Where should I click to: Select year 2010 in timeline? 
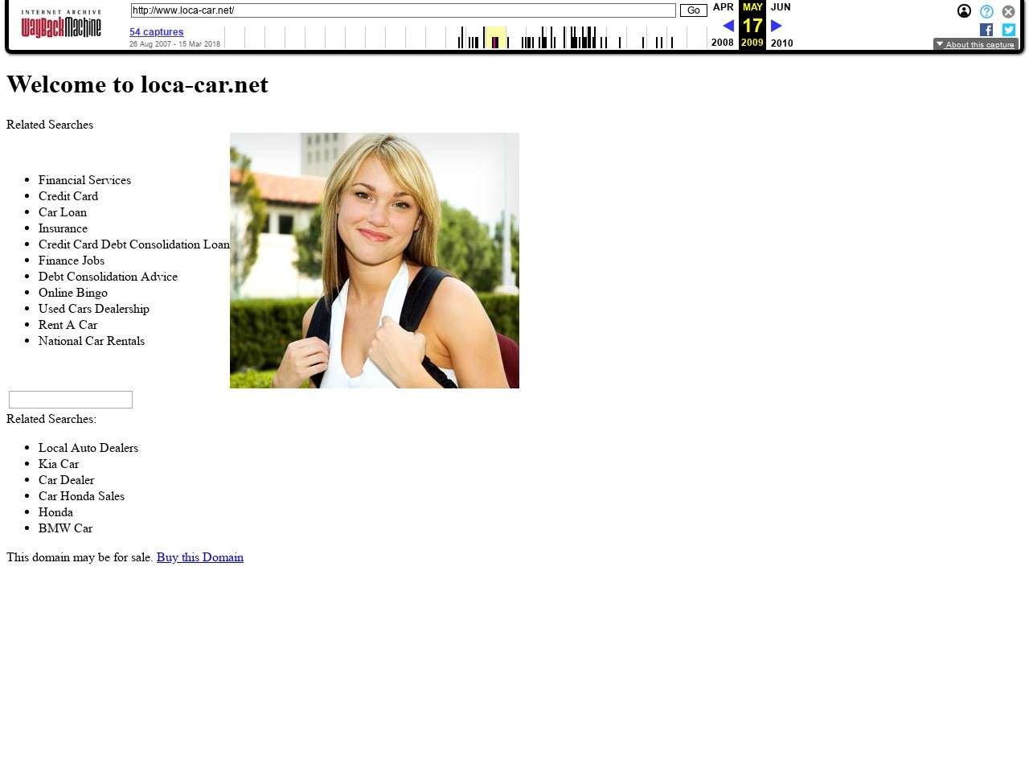(781, 43)
